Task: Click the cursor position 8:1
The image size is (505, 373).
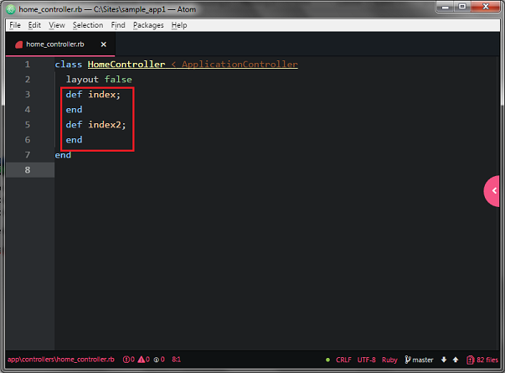Action: [176, 360]
